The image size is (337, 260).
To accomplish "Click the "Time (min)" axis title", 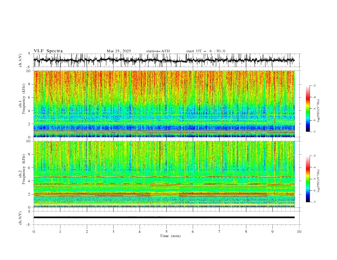I will click(x=170, y=236).
